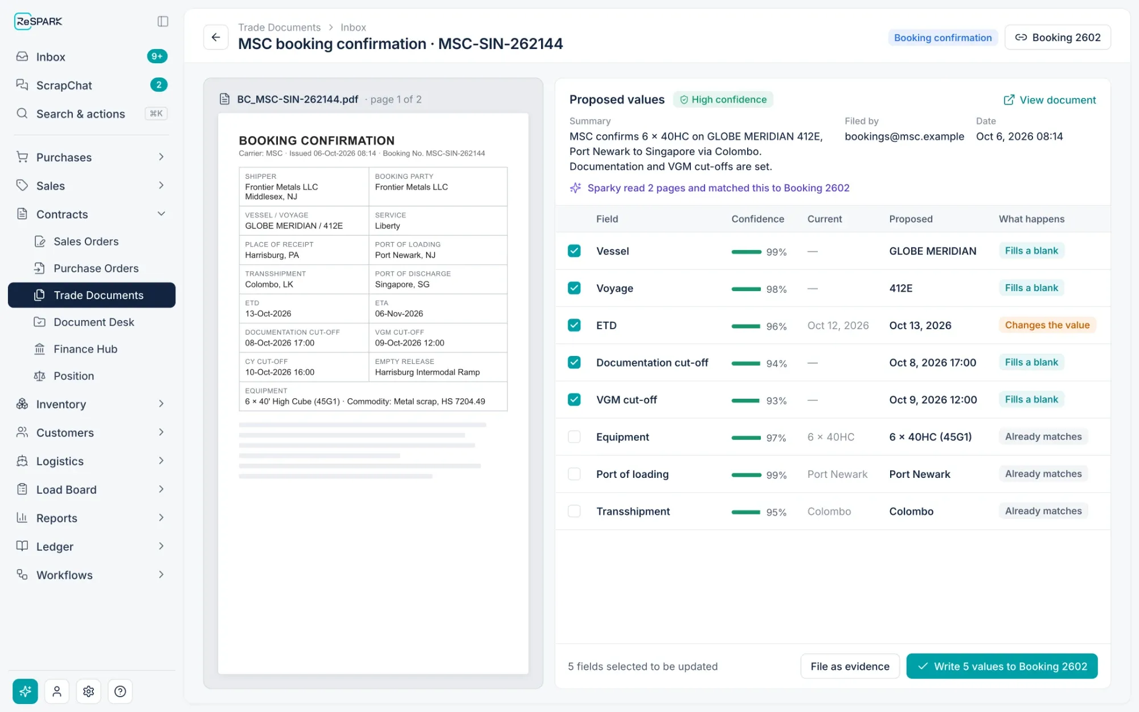Select Trade Documents in sidebar
Screen dimensions: 1139x712
92,295
